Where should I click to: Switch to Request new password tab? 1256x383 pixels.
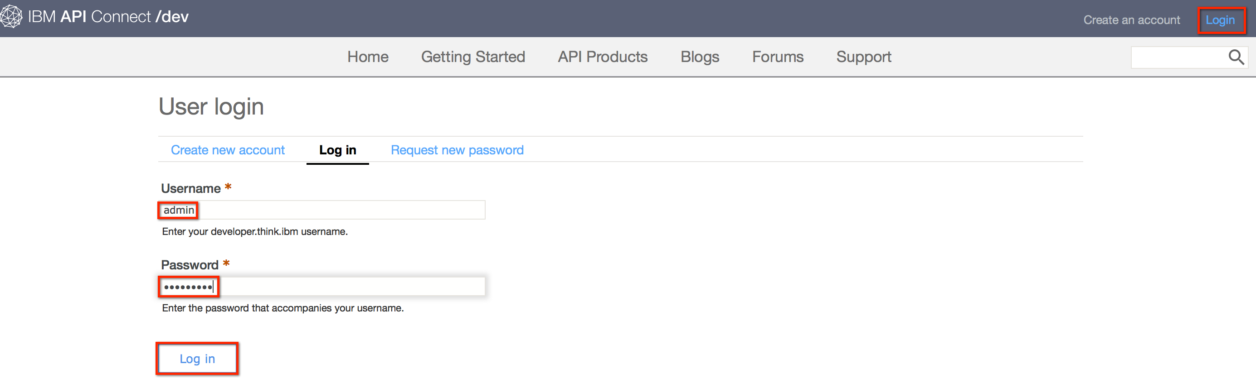tap(457, 150)
